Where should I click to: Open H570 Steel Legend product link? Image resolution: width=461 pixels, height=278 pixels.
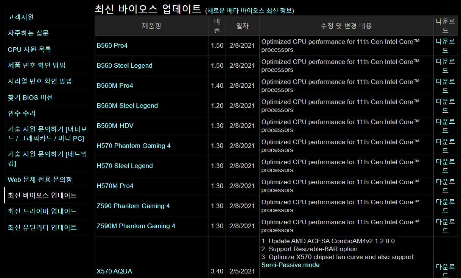(125, 166)
